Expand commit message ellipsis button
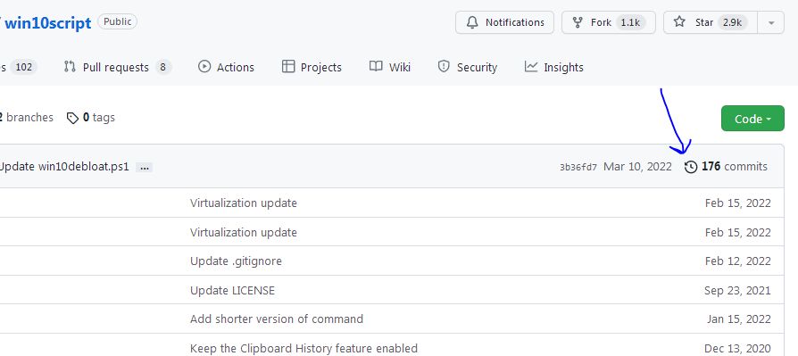The image size is (798, 356). 144,167
